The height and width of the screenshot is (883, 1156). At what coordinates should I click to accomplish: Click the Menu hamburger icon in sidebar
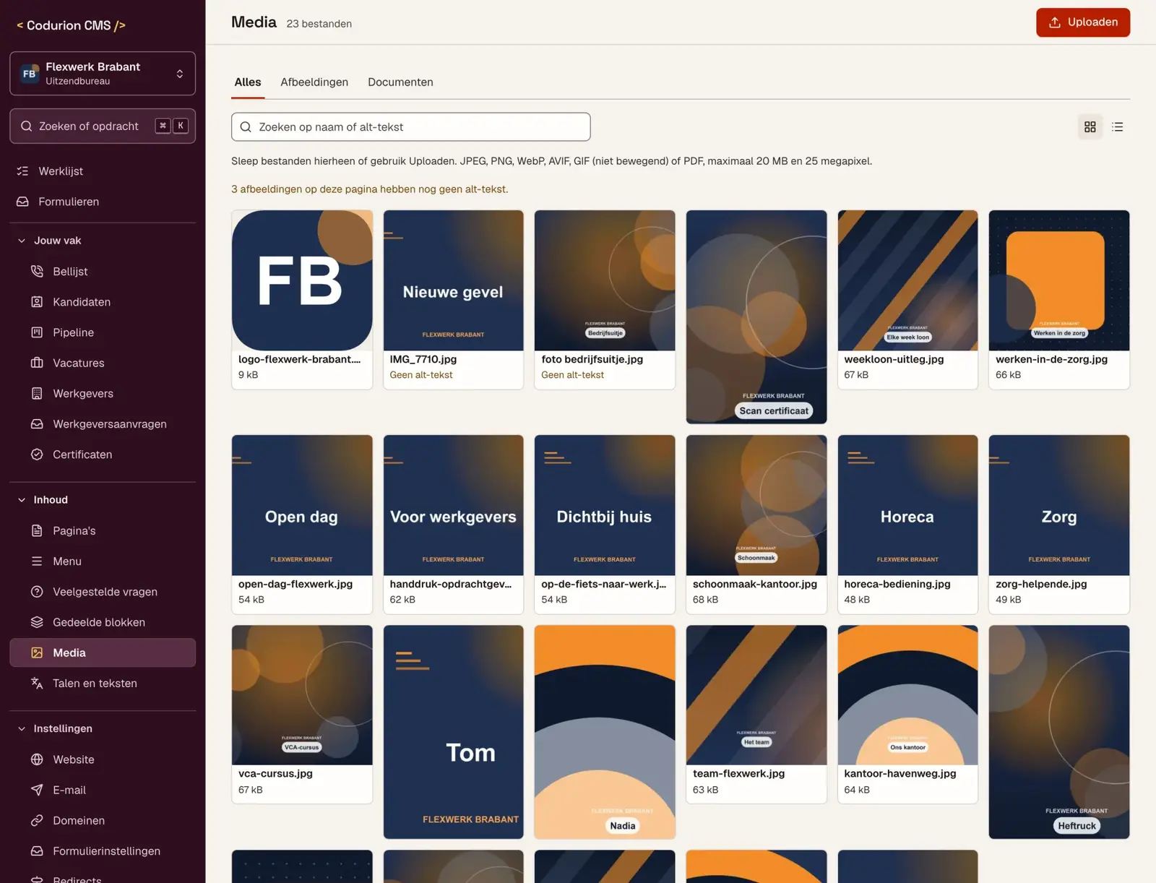click(x=37, y=561)
